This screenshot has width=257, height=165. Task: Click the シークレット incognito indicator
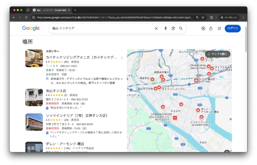(229, 17)
